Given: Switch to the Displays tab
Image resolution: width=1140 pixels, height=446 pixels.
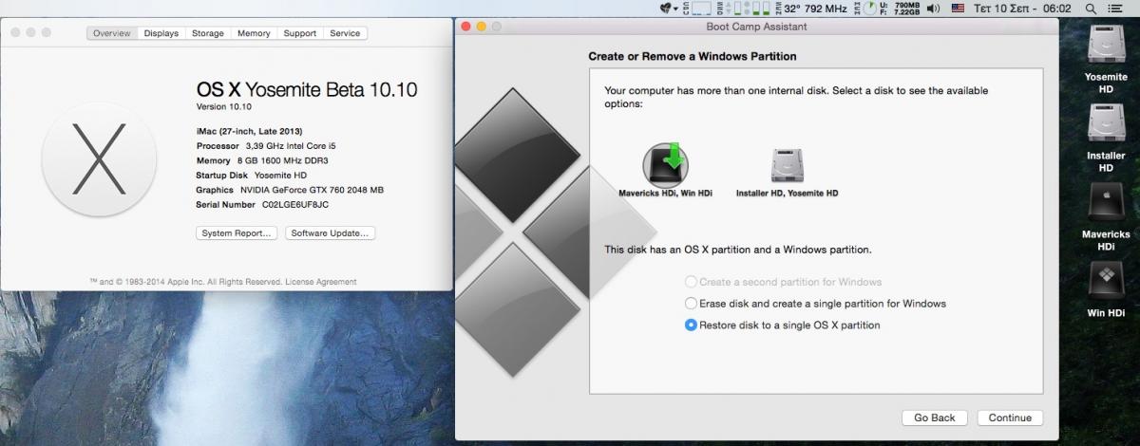Looking at the screenshot, I should (161, 33).
